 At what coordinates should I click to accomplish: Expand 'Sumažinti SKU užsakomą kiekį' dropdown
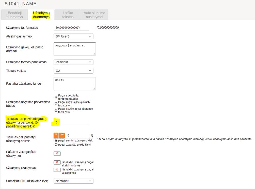[x=73, y=181]
